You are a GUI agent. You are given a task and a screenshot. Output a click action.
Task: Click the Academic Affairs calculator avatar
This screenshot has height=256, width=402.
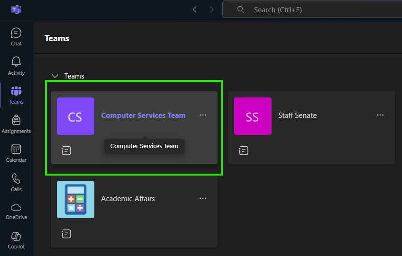tap(76, 199)
